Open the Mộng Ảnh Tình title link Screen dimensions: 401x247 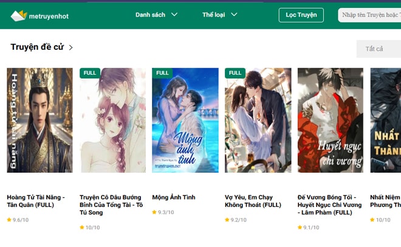click(x=174, y=197)
